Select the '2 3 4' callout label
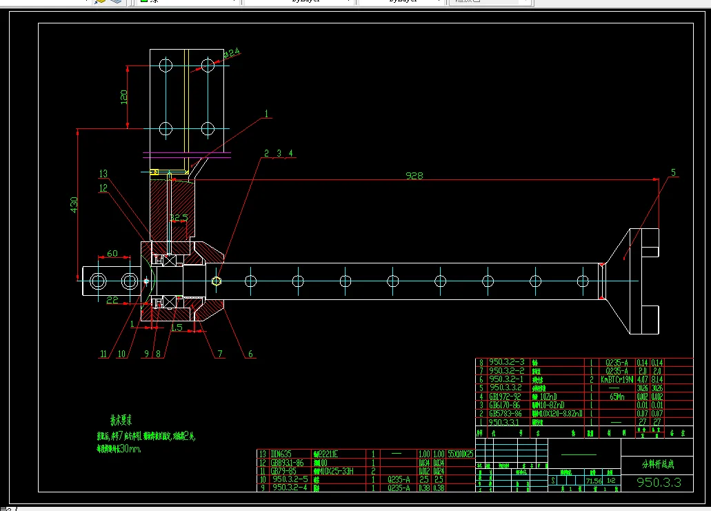Image resolution: width=711 pixels, height=511 pixels. [x=279, y=153]
